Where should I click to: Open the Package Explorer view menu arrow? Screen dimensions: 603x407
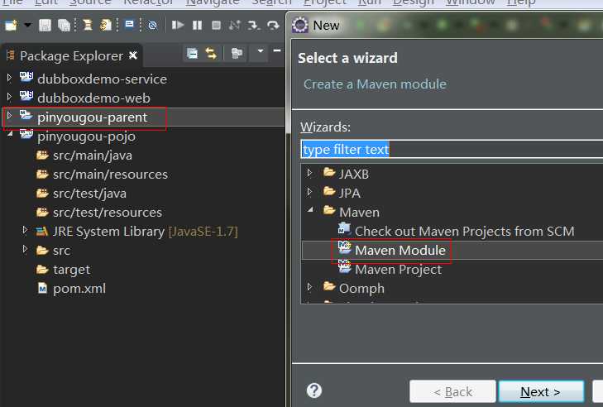click(261, 50)
